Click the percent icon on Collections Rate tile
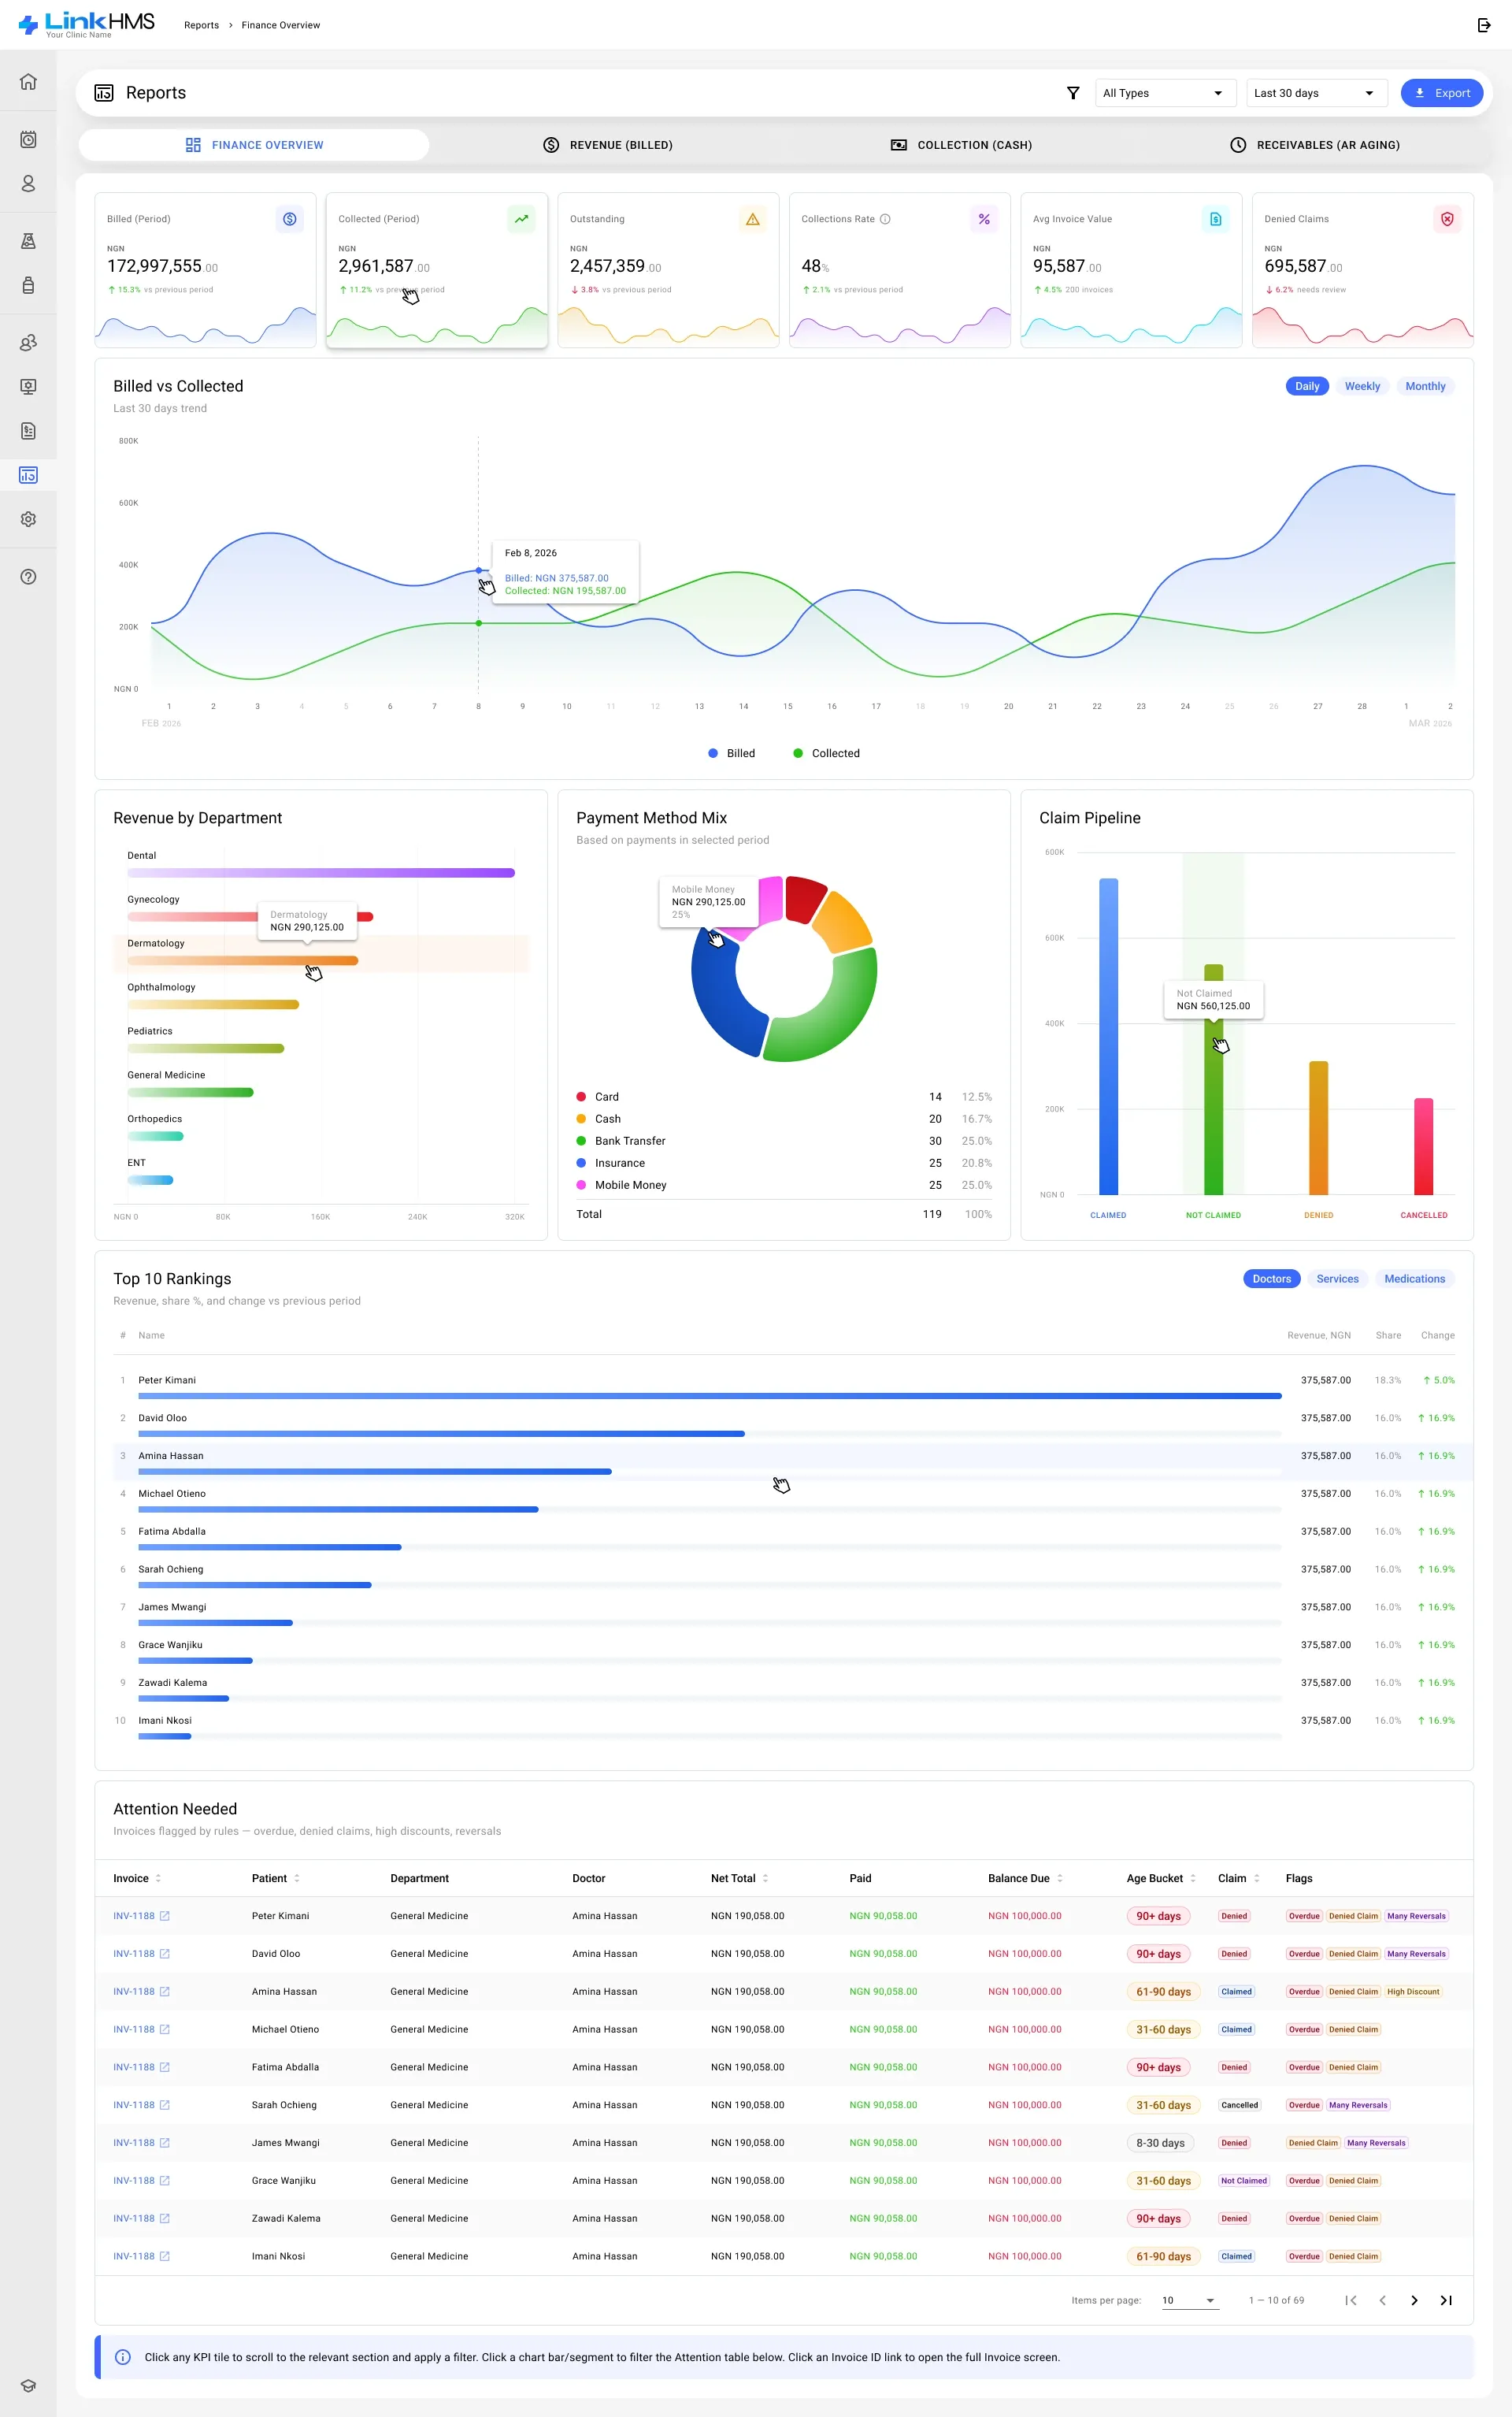1512x2417 pixels. tap(984, 219)
